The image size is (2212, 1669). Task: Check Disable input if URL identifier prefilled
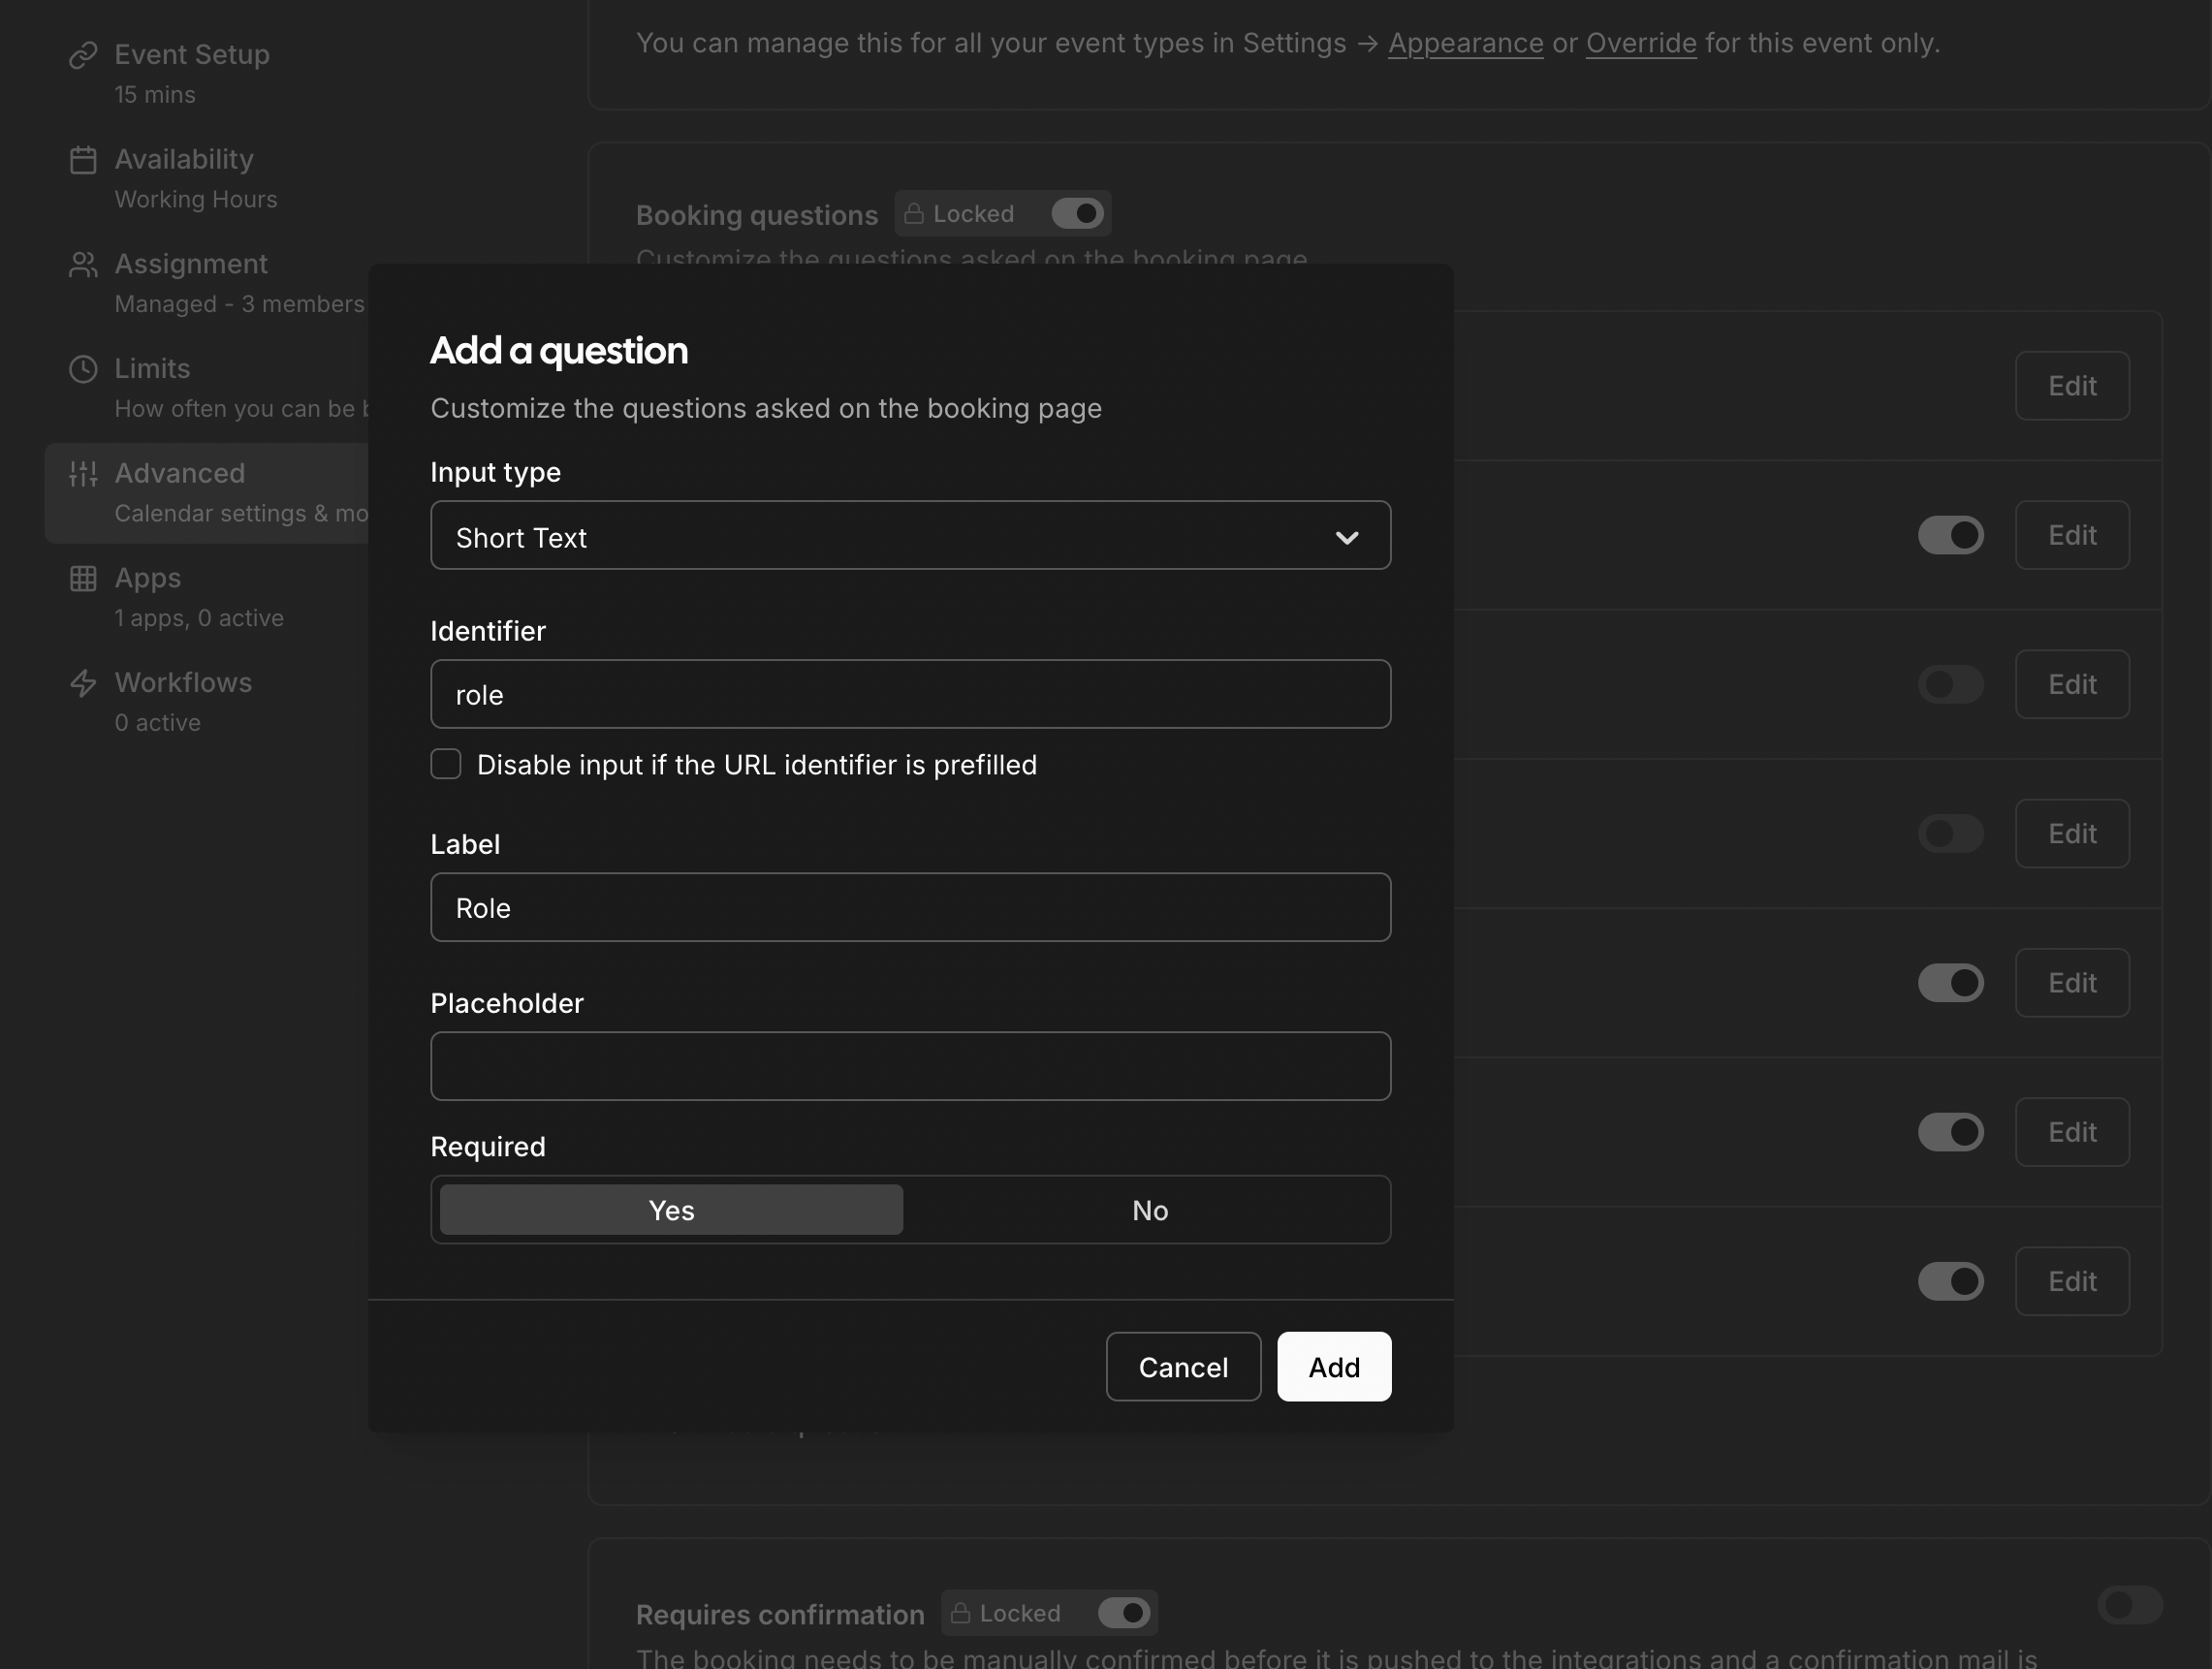point(446,764)
